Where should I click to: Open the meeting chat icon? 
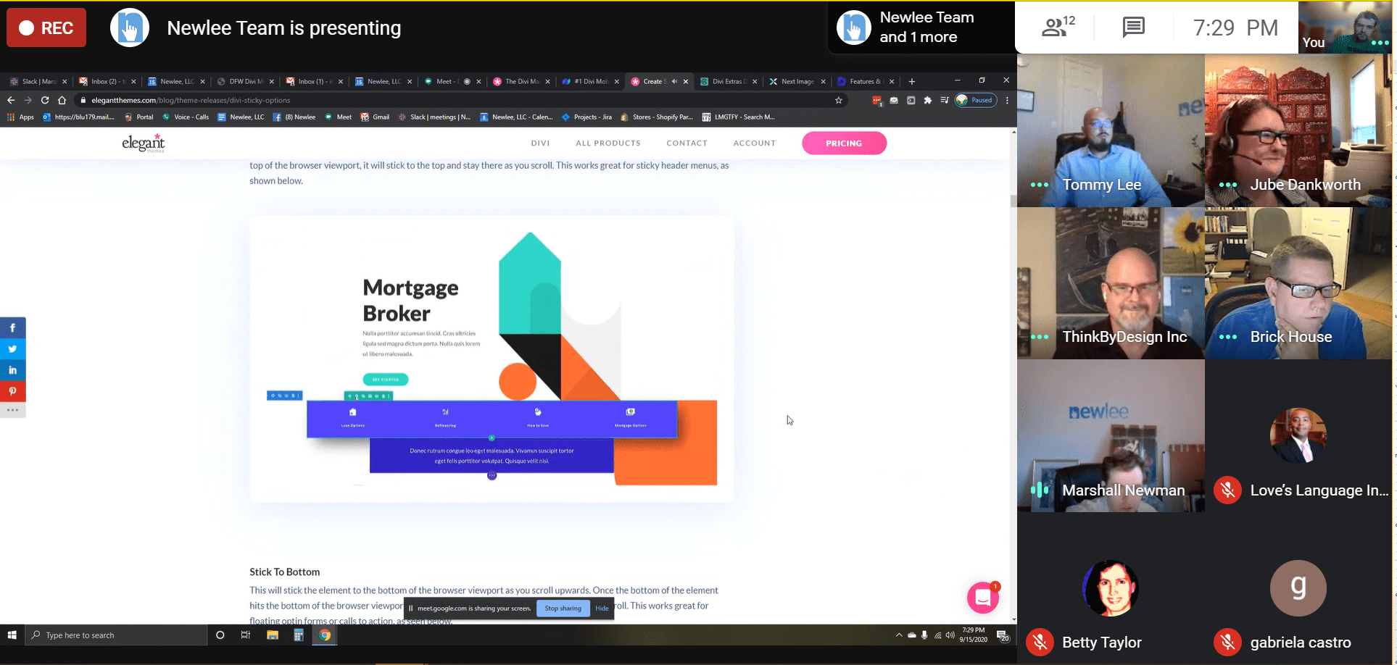pos(1133,28)
